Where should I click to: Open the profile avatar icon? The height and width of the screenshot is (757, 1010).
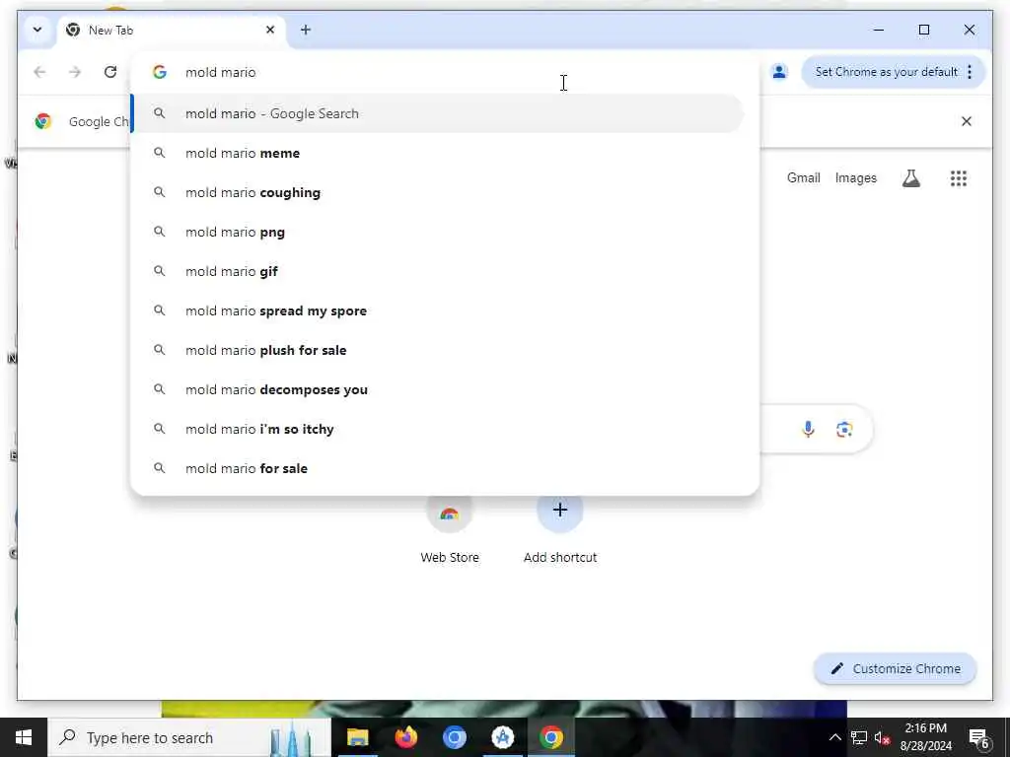click(x=779, y=72)
